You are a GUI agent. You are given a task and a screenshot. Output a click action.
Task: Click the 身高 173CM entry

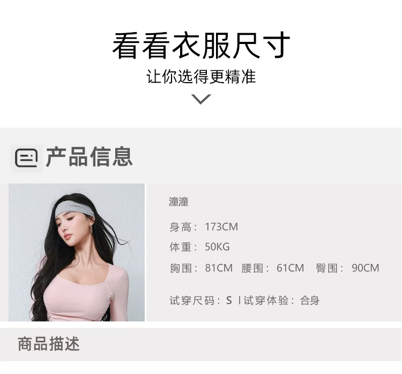[204, 227]
